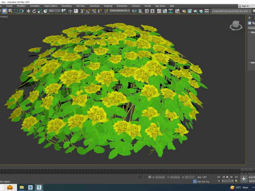Open the Animation menu
Image resolution: width=255 pixels, height=191 pixels.
click(35, 6)
